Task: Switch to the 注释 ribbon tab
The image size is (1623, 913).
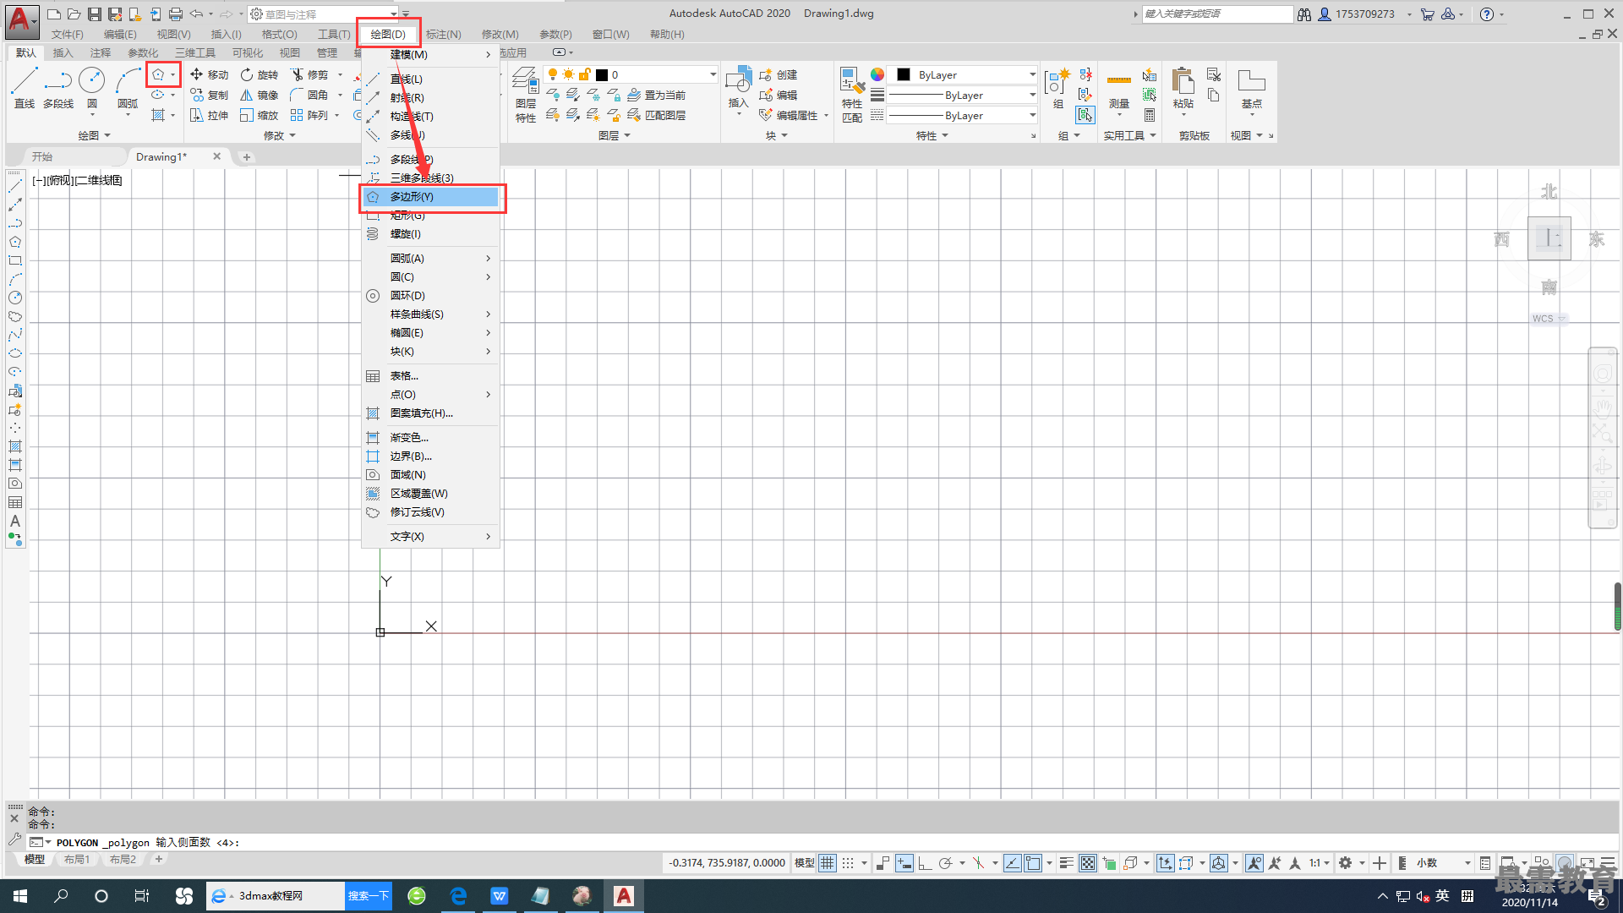Action: [101, 52]
